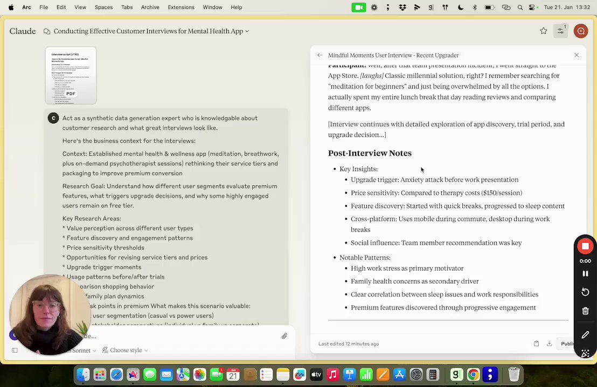Go back using the artifact panel arrow
This screenshot has width=597, height=387.
(x=320, y=55)
